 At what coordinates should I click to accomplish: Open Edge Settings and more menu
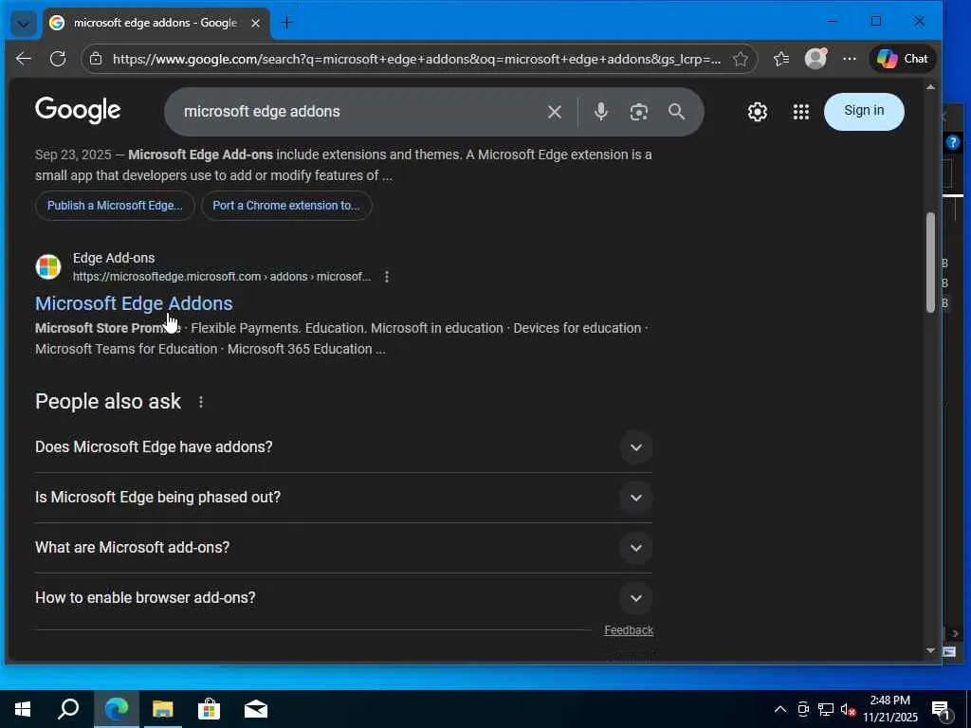(x=849, y=59)
